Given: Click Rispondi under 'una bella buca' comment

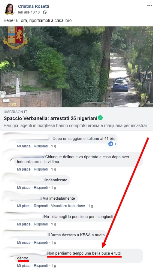Looking at the screenshot, I should click(41, 266).
